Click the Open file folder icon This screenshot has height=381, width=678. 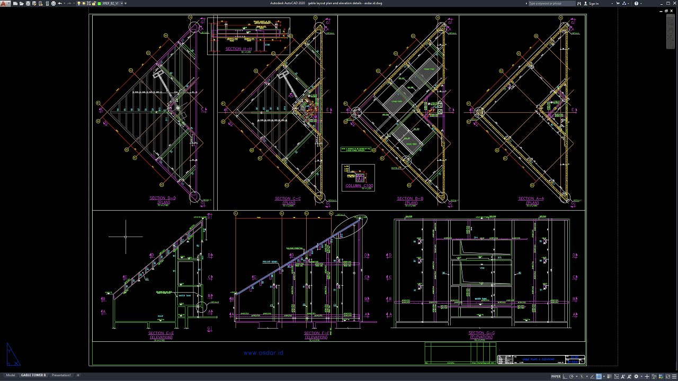[22, 3]
